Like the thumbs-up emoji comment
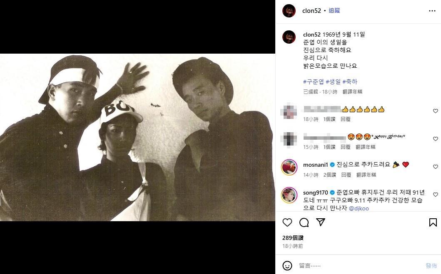 point(435,111)
